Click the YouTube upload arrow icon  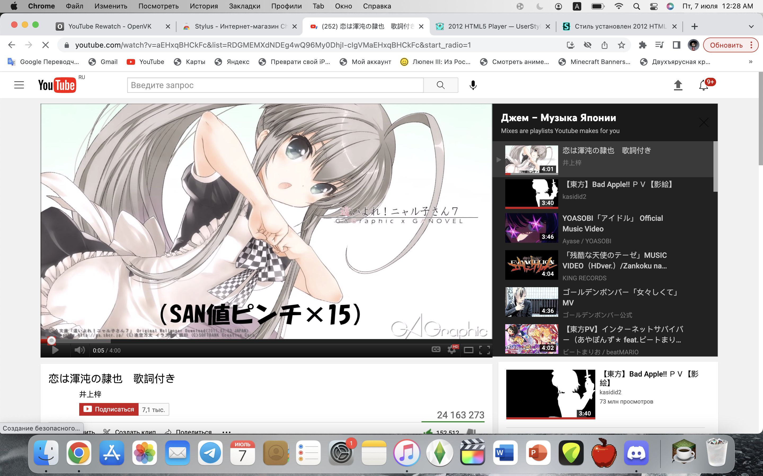point(678,85)
